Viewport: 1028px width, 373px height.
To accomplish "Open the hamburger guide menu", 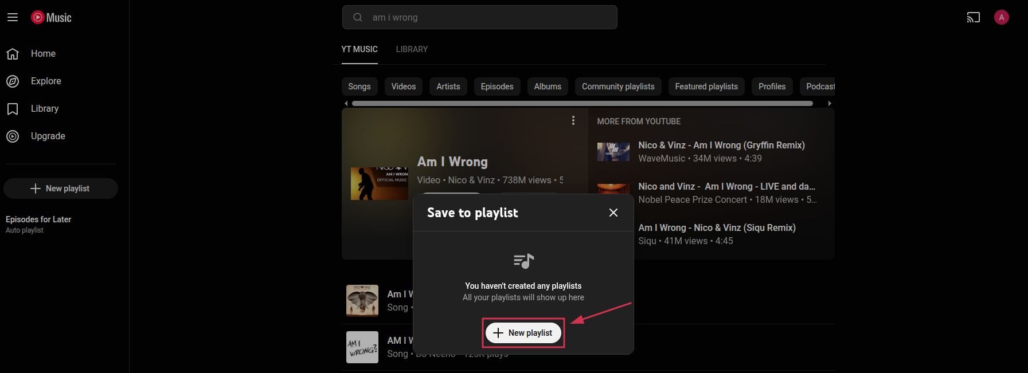I will (13, 17).
